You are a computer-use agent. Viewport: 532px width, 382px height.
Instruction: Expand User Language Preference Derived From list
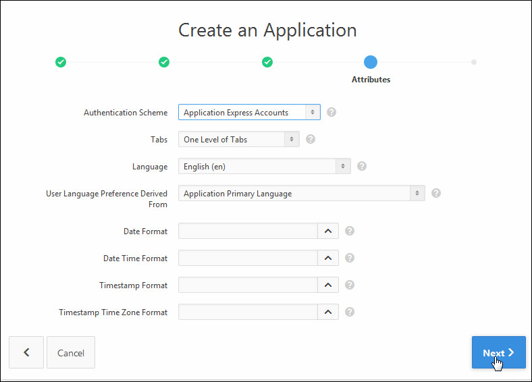pyautogui.click(x=301, y=193)
